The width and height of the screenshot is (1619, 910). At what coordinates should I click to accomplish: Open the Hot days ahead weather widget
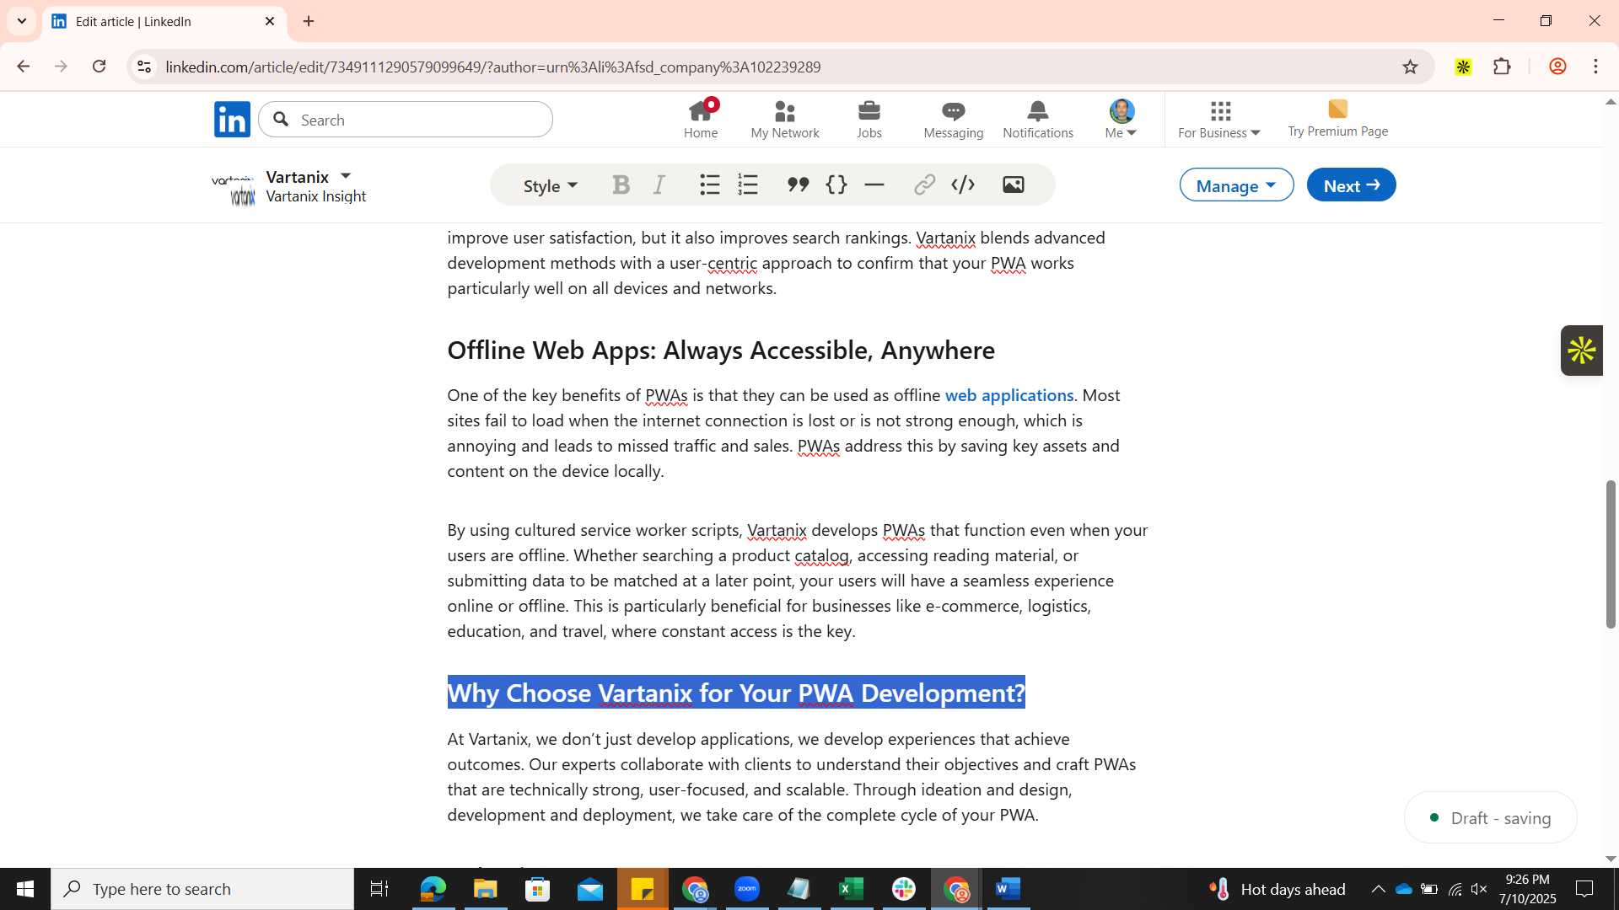click(1277, 889)
